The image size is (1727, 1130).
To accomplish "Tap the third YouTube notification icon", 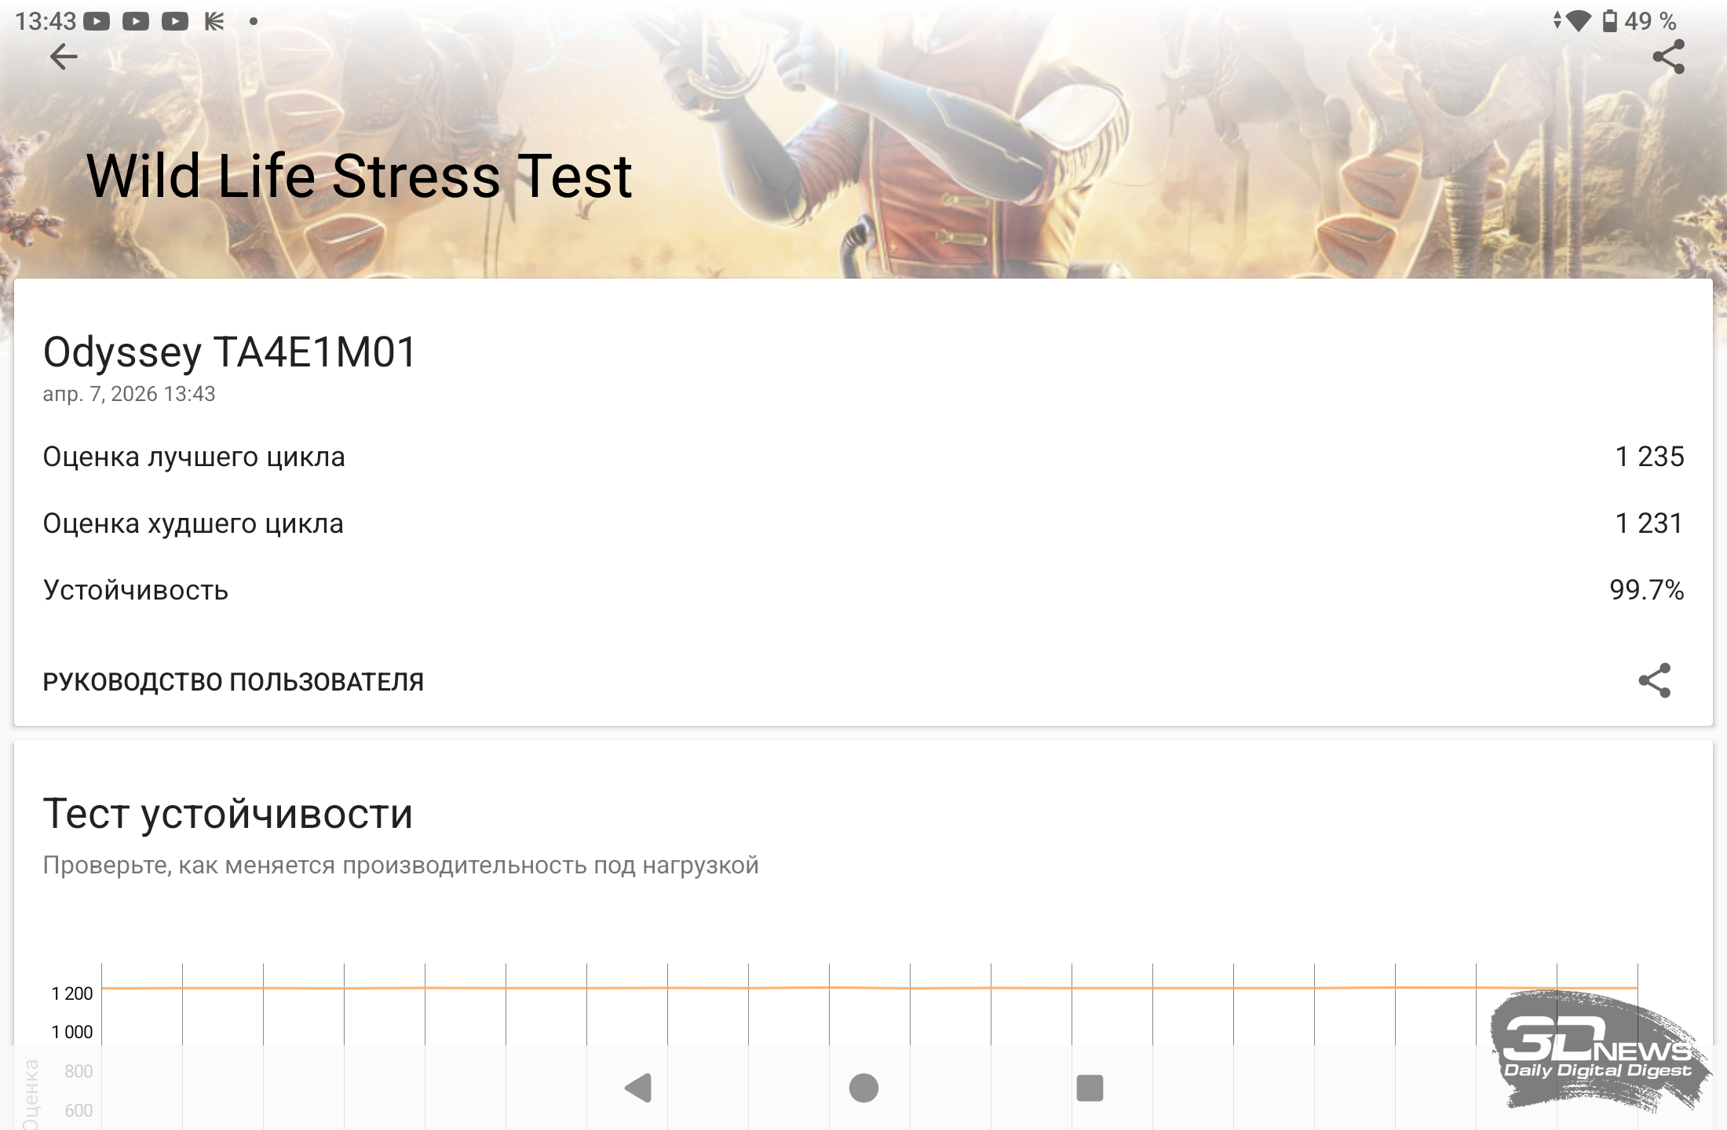I will [175, 21].
